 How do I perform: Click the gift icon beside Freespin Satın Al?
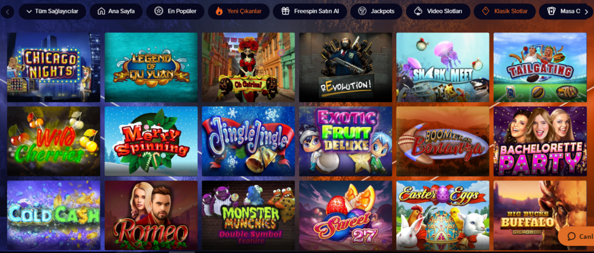[285, 12]
